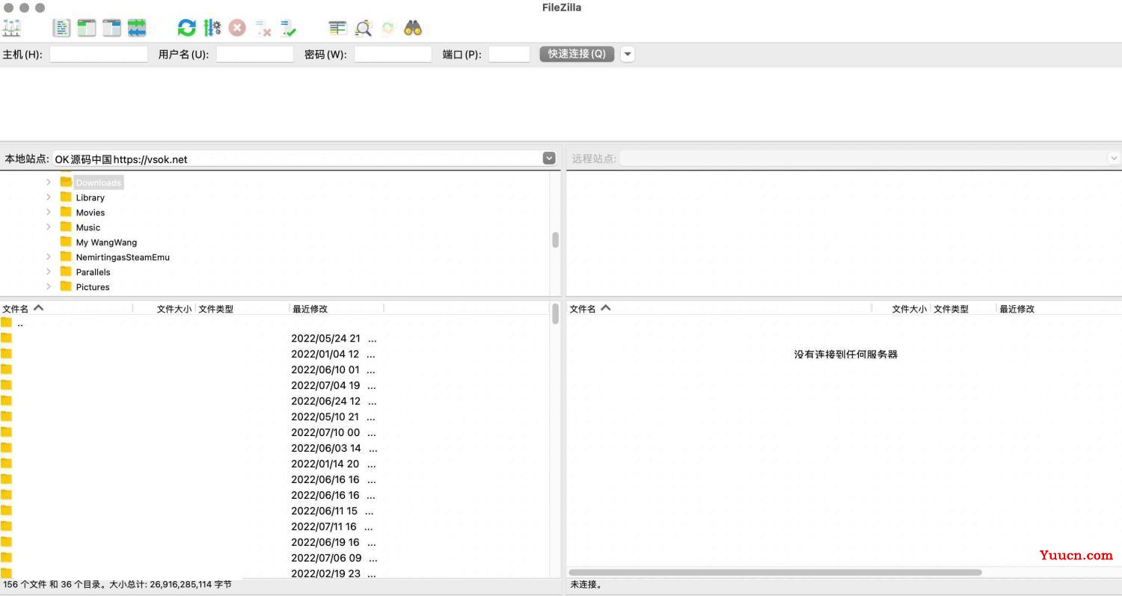Image resolution: width=1122 pixels, height=596 pixels.
Task: Disconnect from the current server
Action: coord(263,28)
